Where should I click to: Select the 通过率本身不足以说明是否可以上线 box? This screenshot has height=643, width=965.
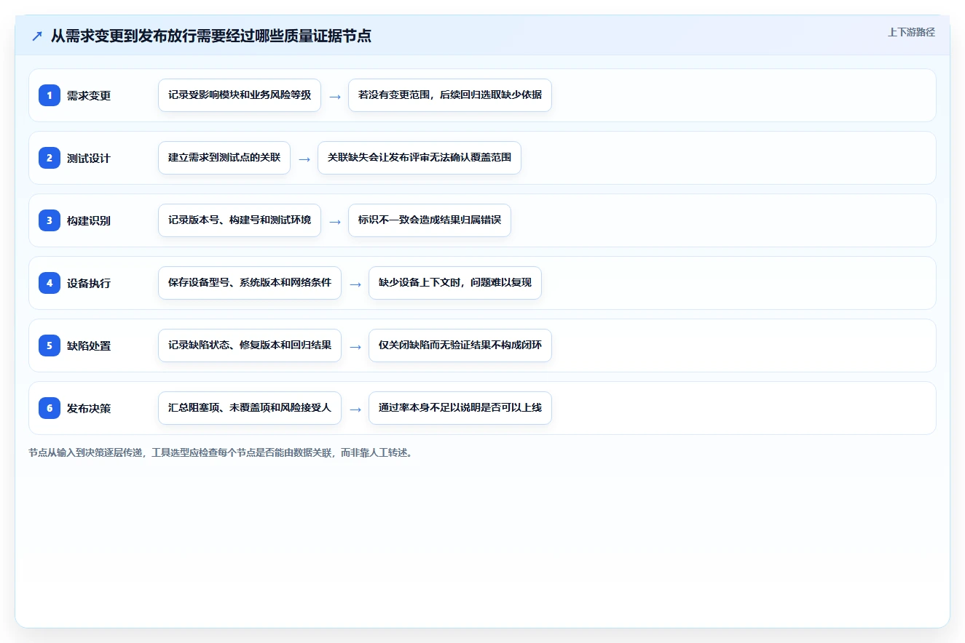[460, 408]
